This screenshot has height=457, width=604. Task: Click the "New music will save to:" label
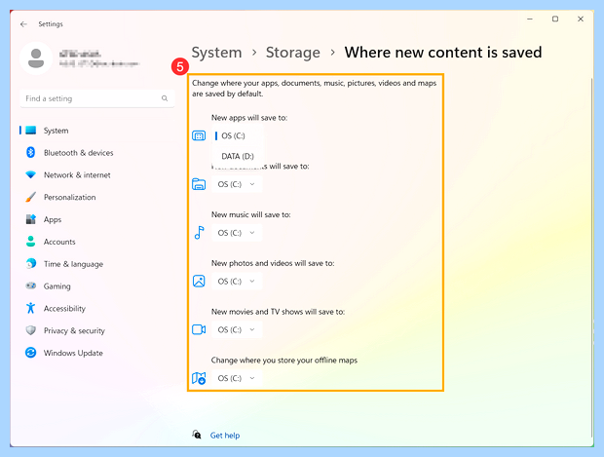click(250, 215)
